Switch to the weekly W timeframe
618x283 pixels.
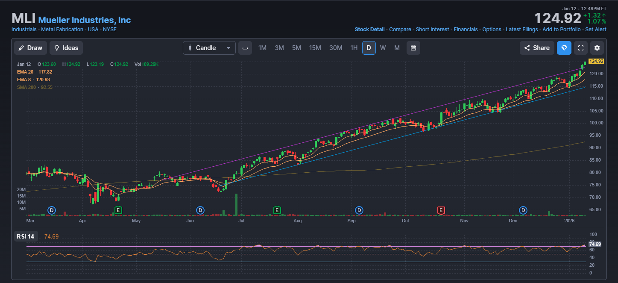pos(383,48)
